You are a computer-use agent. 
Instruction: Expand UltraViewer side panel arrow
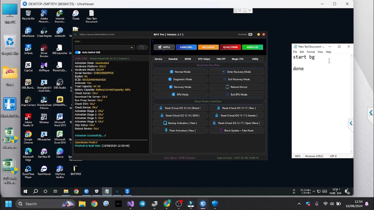point(351,123)
